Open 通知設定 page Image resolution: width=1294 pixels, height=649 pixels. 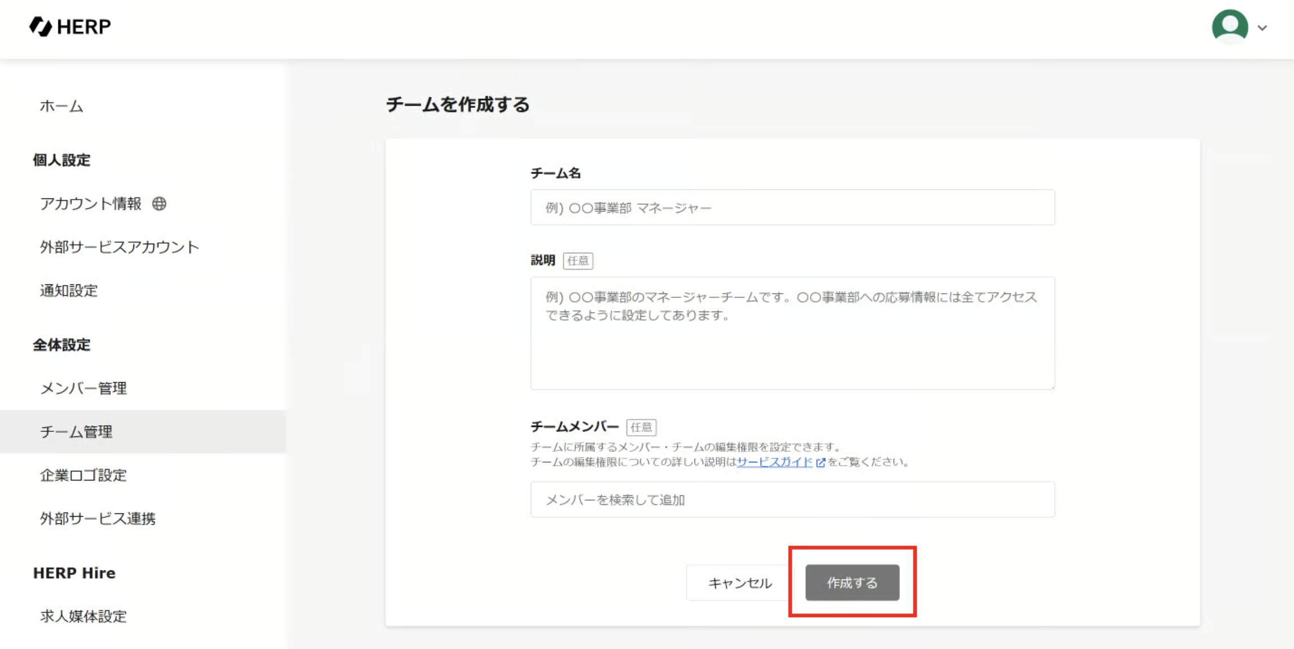pos(68,291)
